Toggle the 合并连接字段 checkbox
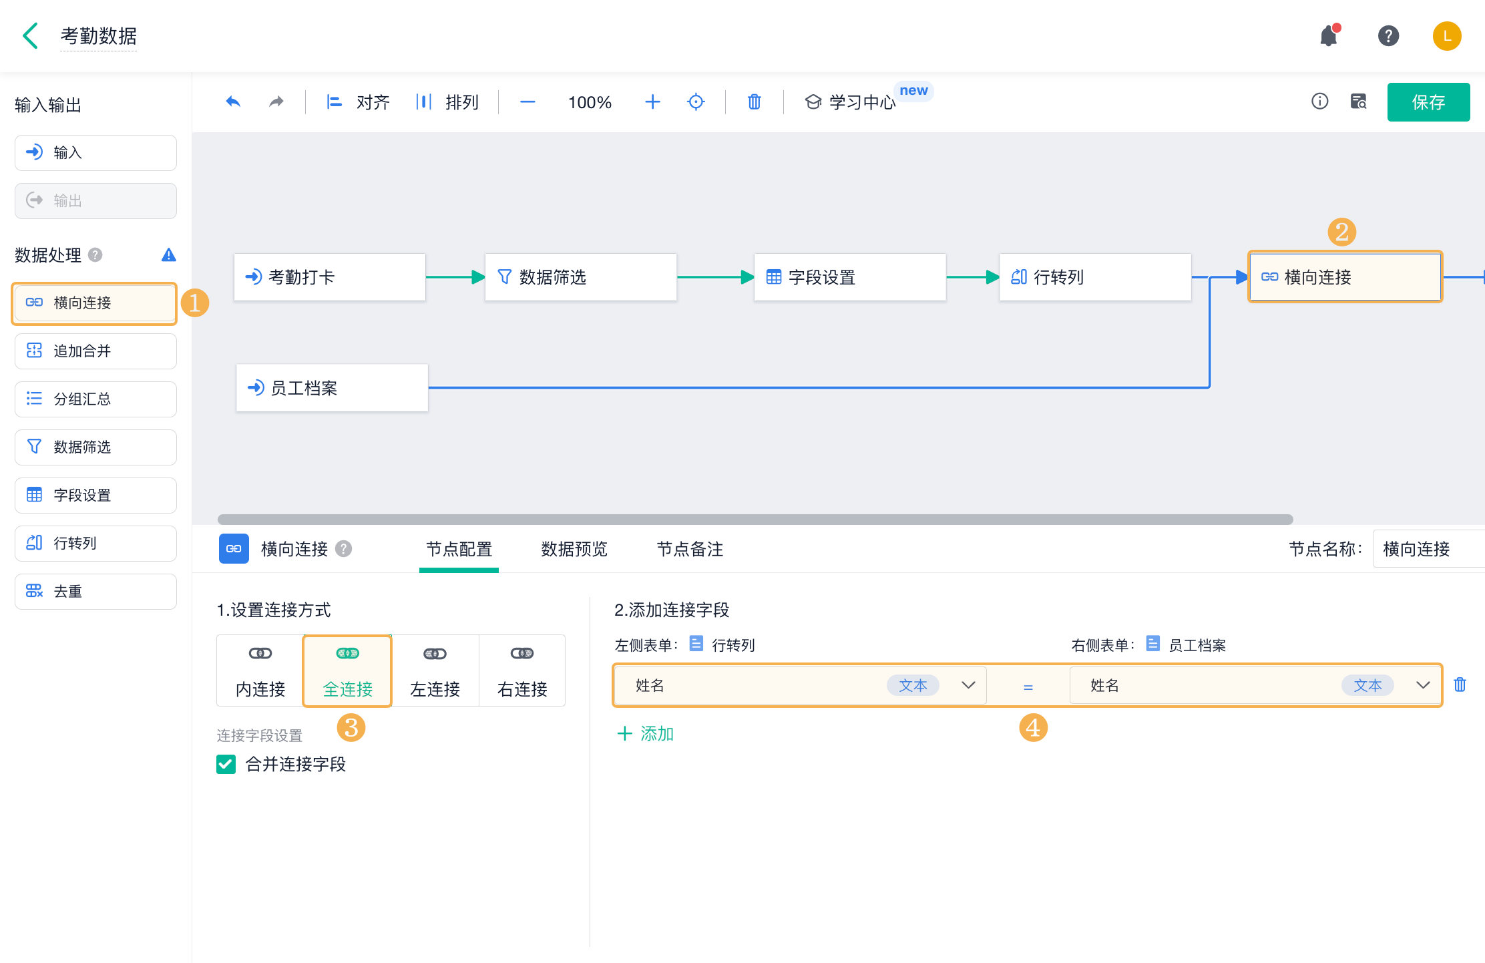This screenshot has width=1485, height=963. coord(226,765)
